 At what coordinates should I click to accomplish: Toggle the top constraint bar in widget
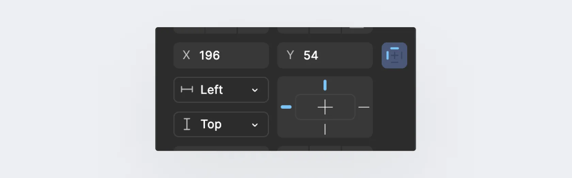coord(325,85)
